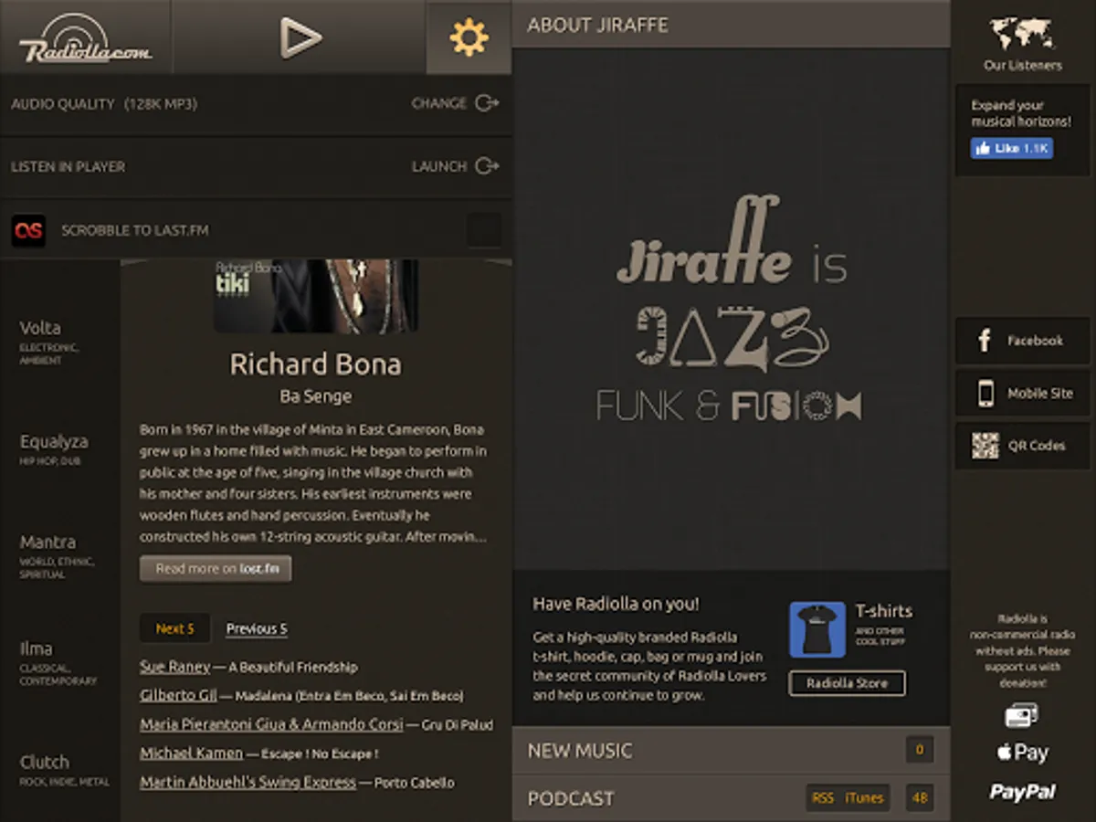Click the AUDIO QUALITY (128K MP3) label
Image resolution: width=1096 pixels, height=822 pixels.
[104, 104]
